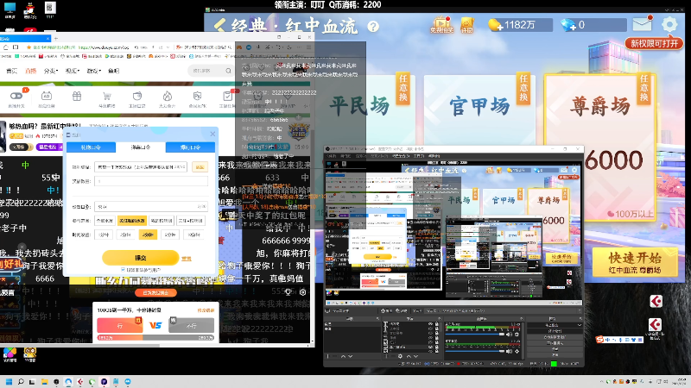Adjust the second OBS mixer volume slider
This screenshot has width=691, height=388.
(474, 351)
